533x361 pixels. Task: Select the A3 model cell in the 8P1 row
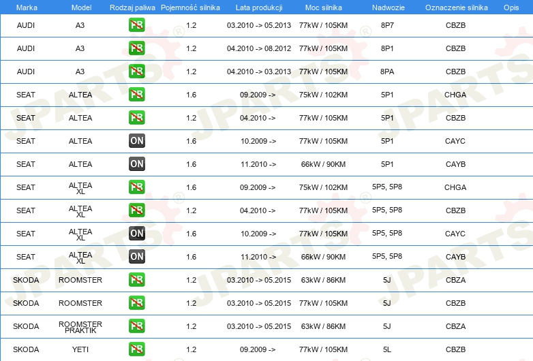click(x=80, y=48)
